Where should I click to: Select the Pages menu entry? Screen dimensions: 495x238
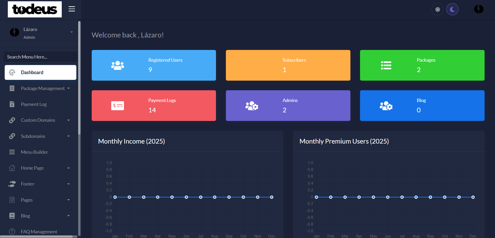tap(26, 200)
